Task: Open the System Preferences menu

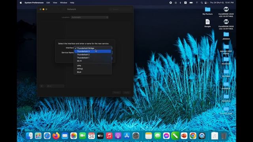Action: pyautogui.click(x=34, y=3)
